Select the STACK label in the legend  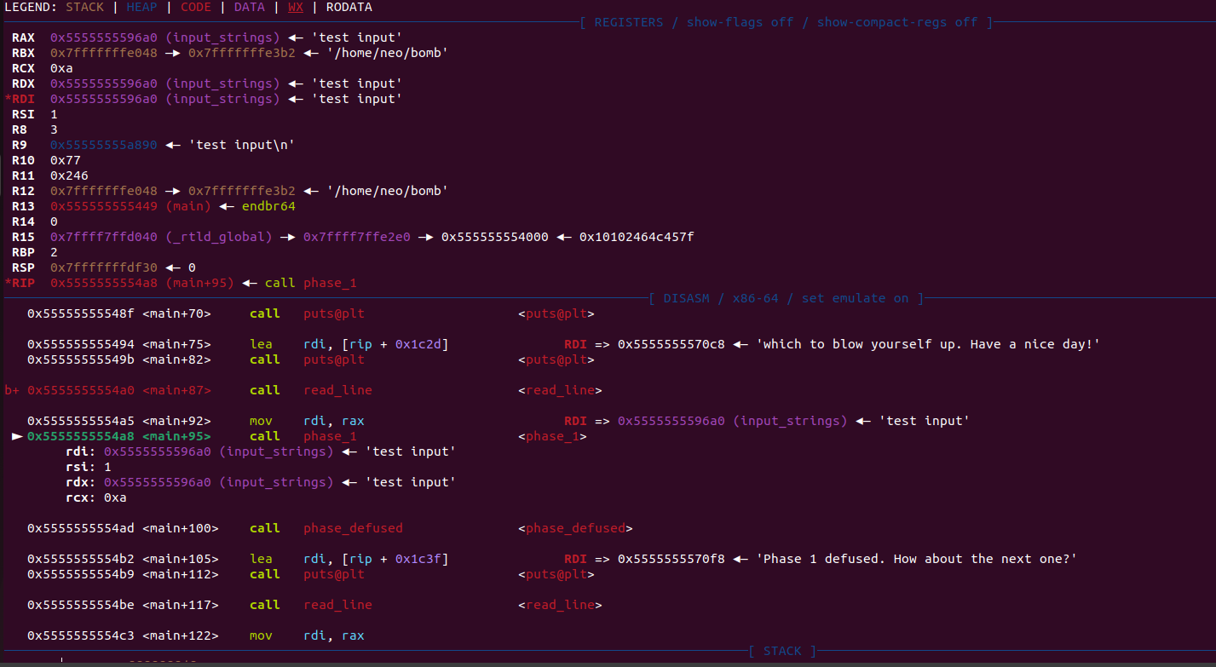84,7
